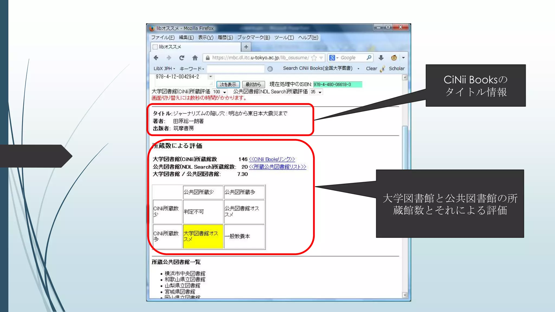The height and width of the screenshot is (312, 555).
Task: Open the 表示(V) menu
Action: click(206, 37)
